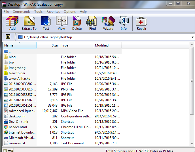Click the scrollbar up arrow
The image size is (195, 152).
pos(192,45)
